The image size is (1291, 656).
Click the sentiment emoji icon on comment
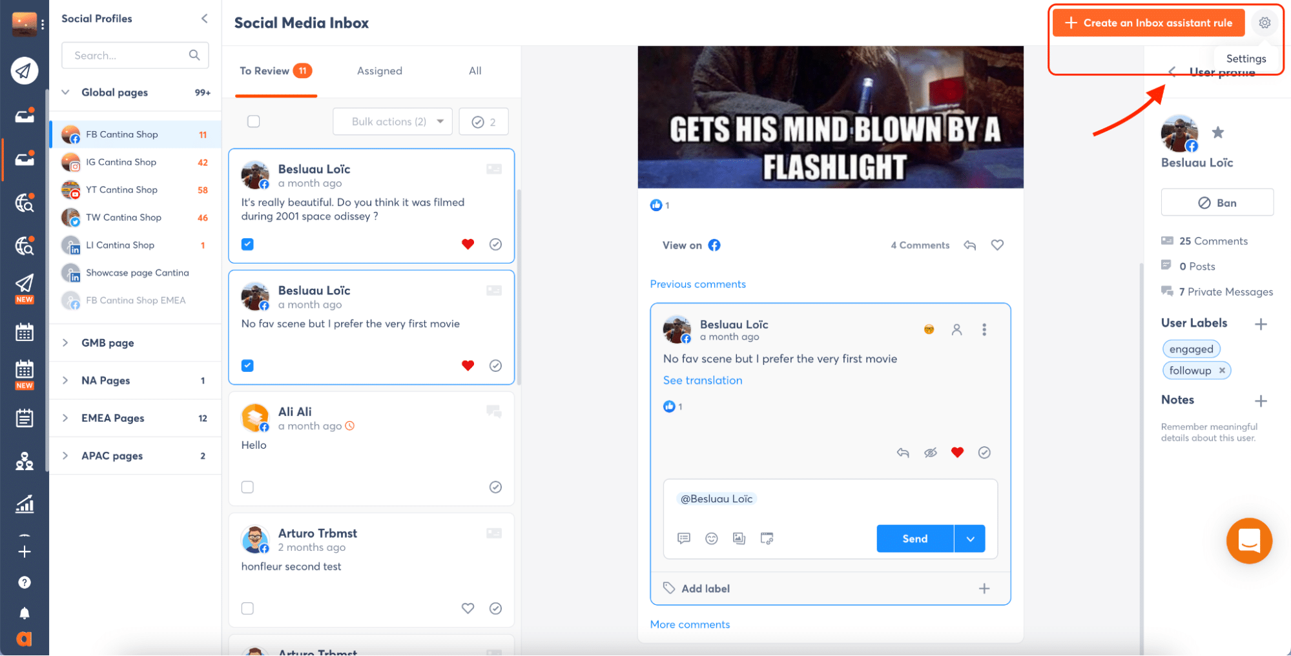(929, 330)
